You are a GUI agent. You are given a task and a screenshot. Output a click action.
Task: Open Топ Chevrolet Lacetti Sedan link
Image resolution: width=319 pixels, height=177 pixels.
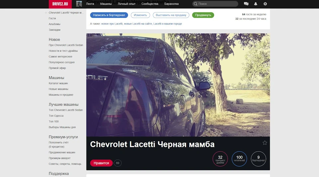pyautogui.click(x=66, y=110)
